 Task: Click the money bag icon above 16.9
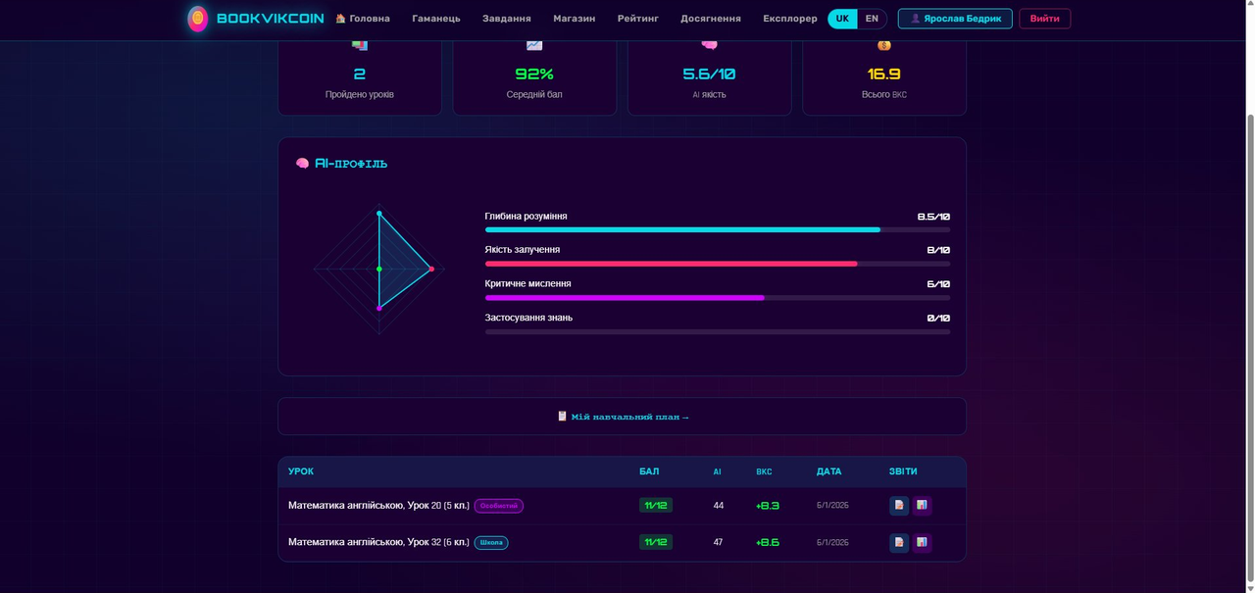coord(884,45)
